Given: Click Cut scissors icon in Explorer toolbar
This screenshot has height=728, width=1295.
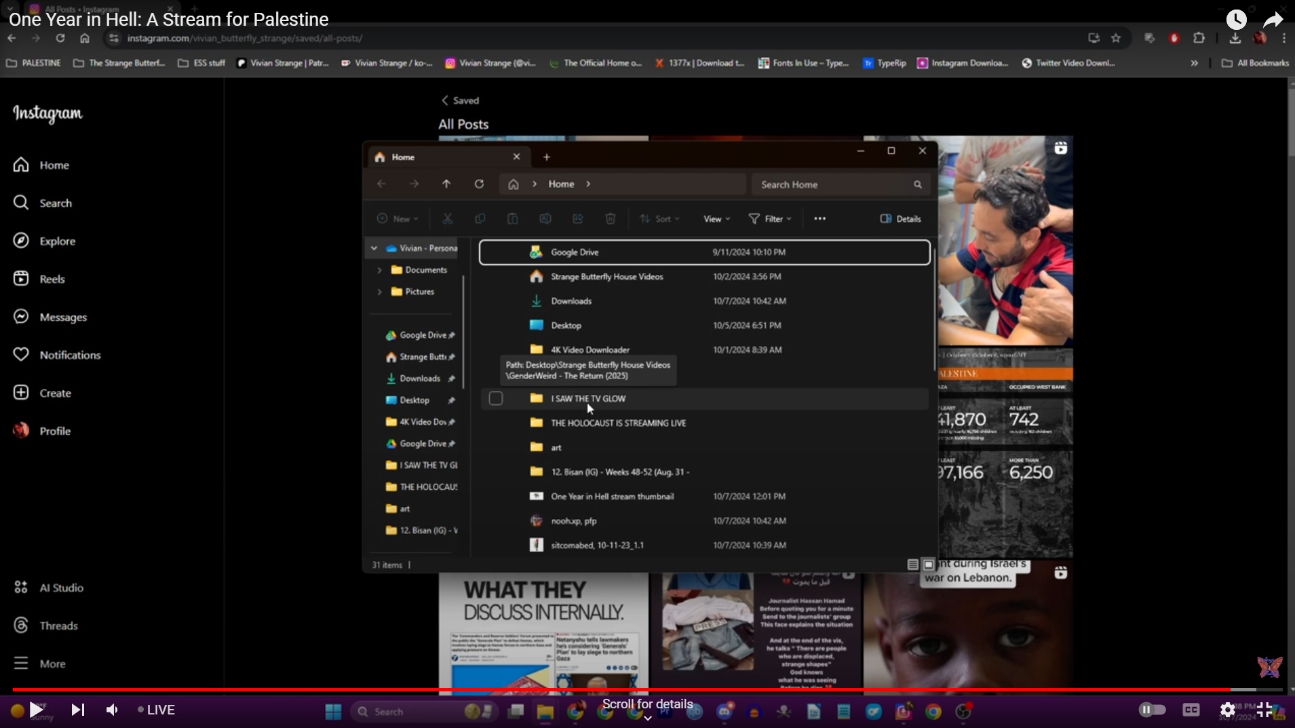Looking at the screenshot, I should [448, 218].
